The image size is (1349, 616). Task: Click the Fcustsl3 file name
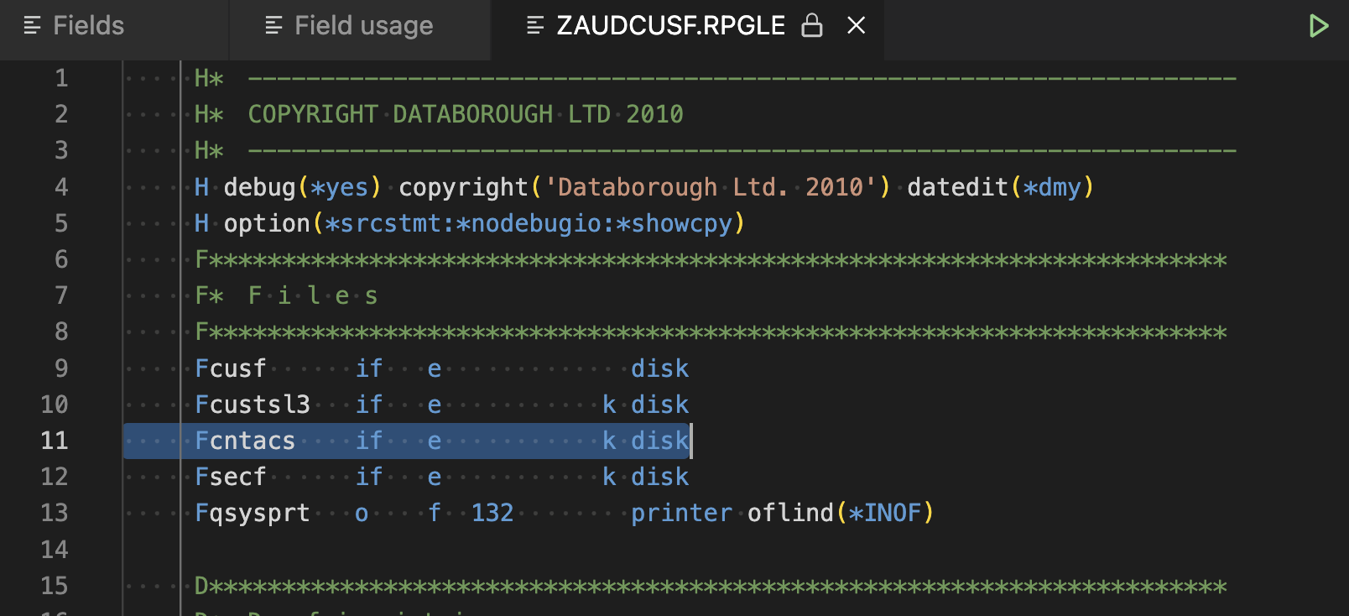coord(253,405)
